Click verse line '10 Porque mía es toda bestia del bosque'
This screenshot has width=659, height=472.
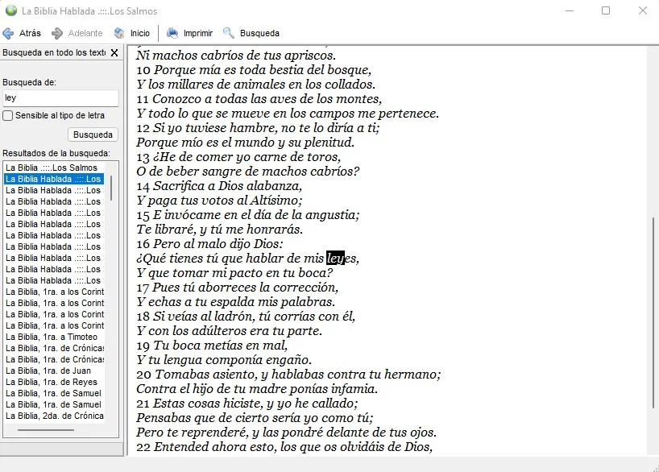[x=254, y=70]
